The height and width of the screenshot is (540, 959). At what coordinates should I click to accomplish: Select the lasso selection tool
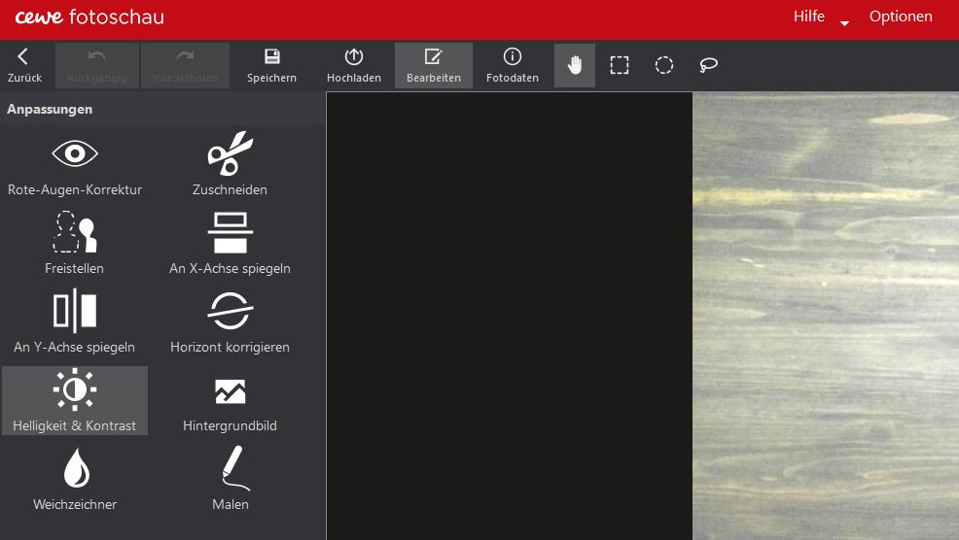click(708, 65)
